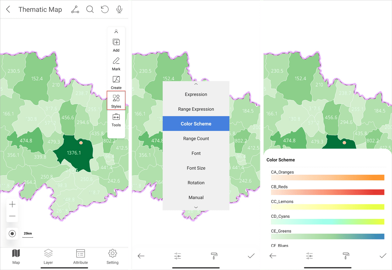Open the Create tool
392x270 pixels.
[116, 82]
